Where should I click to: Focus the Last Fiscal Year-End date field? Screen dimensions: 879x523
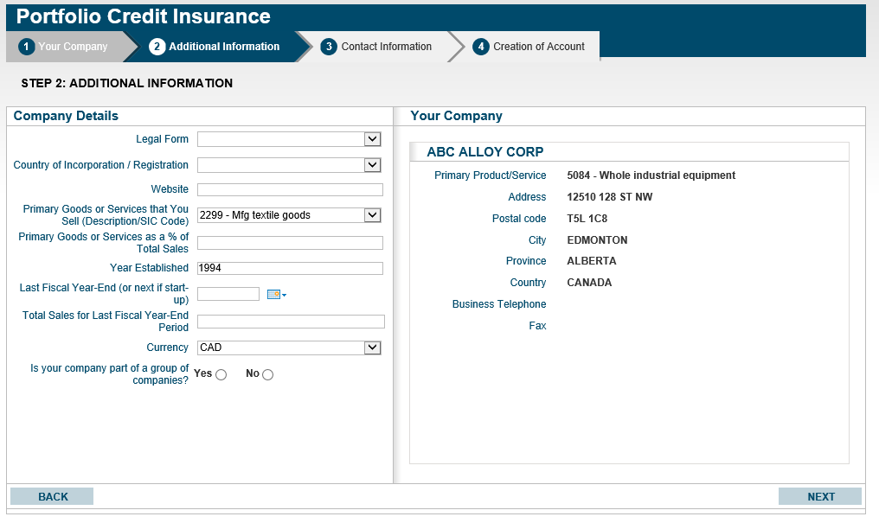(228, 294)
